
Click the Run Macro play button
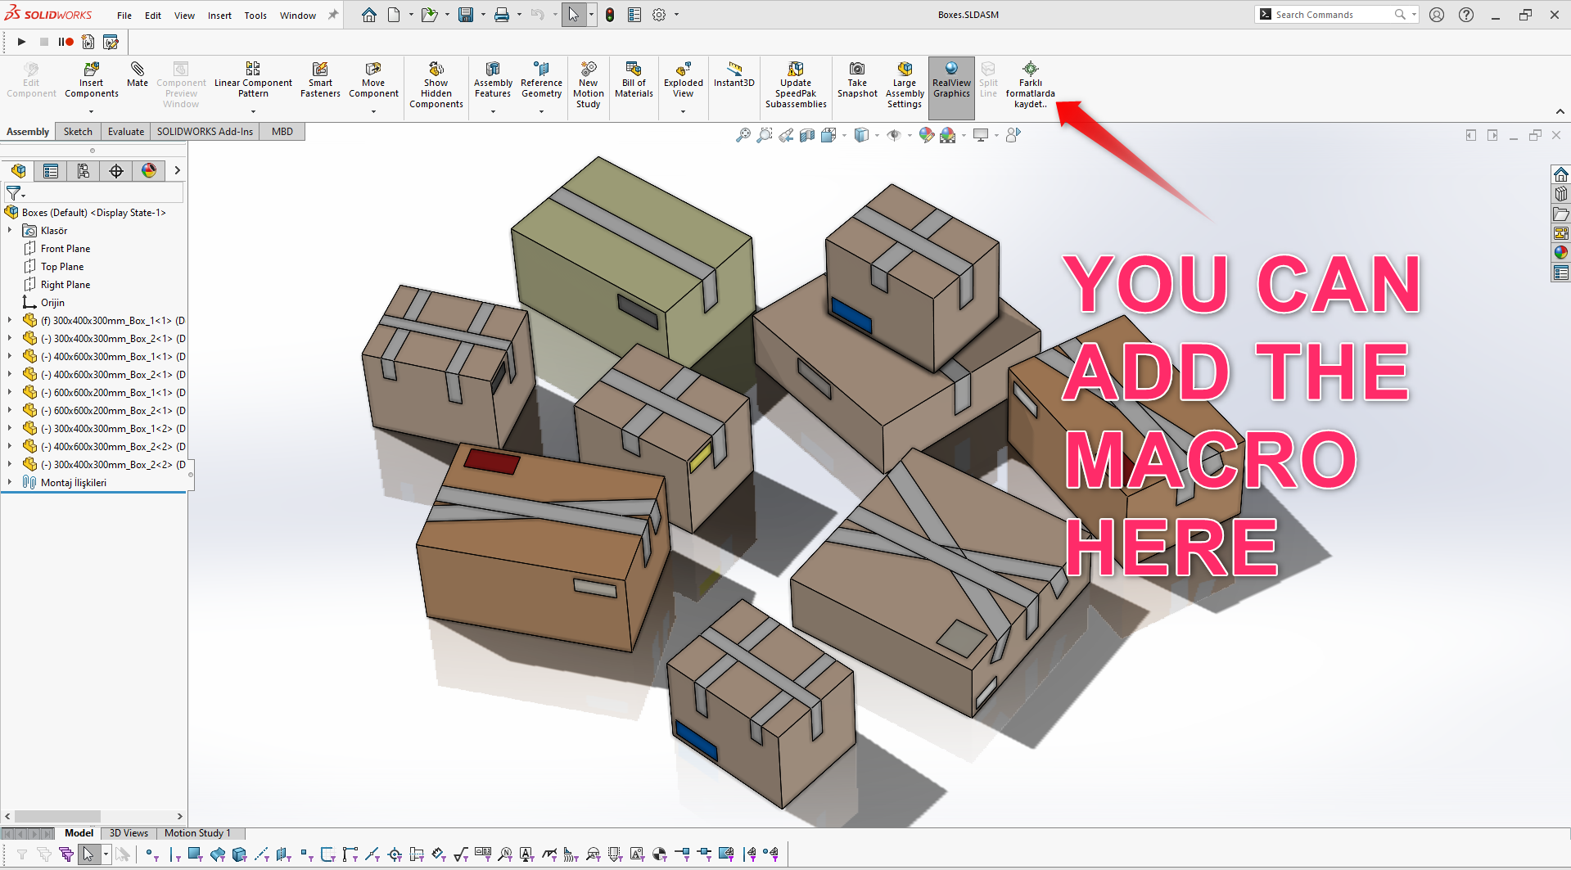coord(22,42)
